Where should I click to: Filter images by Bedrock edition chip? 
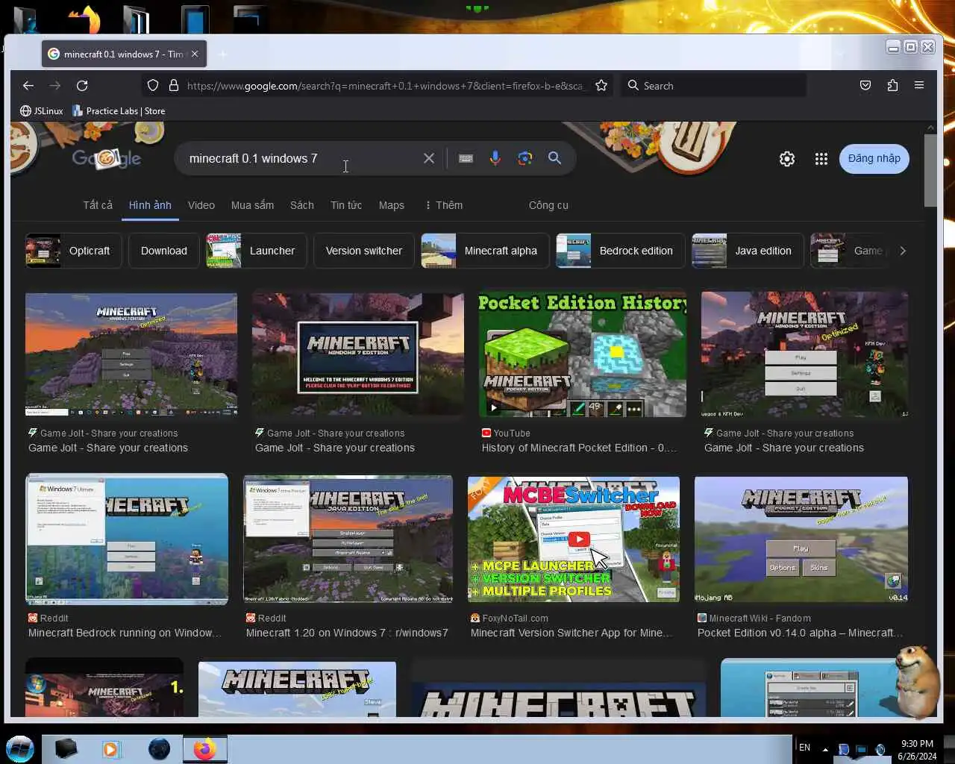621,251
